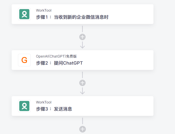This screenshot has width=175, height=134.
Task: Click the connector line below step 2 card
Action: click(x=83, y=75)
